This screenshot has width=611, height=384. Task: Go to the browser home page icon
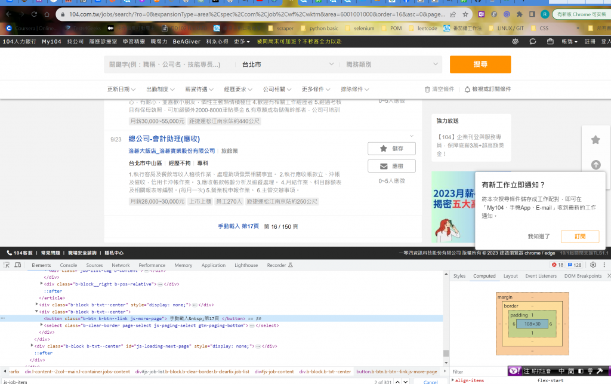coord(47,14)
